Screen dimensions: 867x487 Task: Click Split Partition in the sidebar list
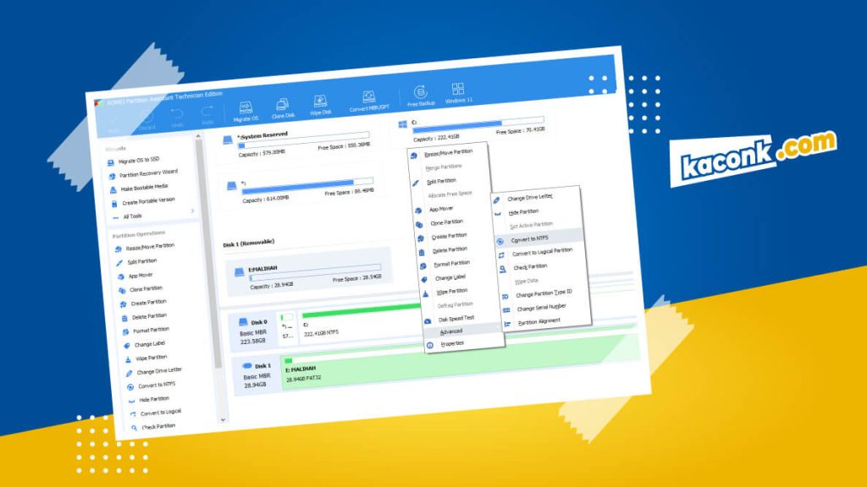pos(136,262)
